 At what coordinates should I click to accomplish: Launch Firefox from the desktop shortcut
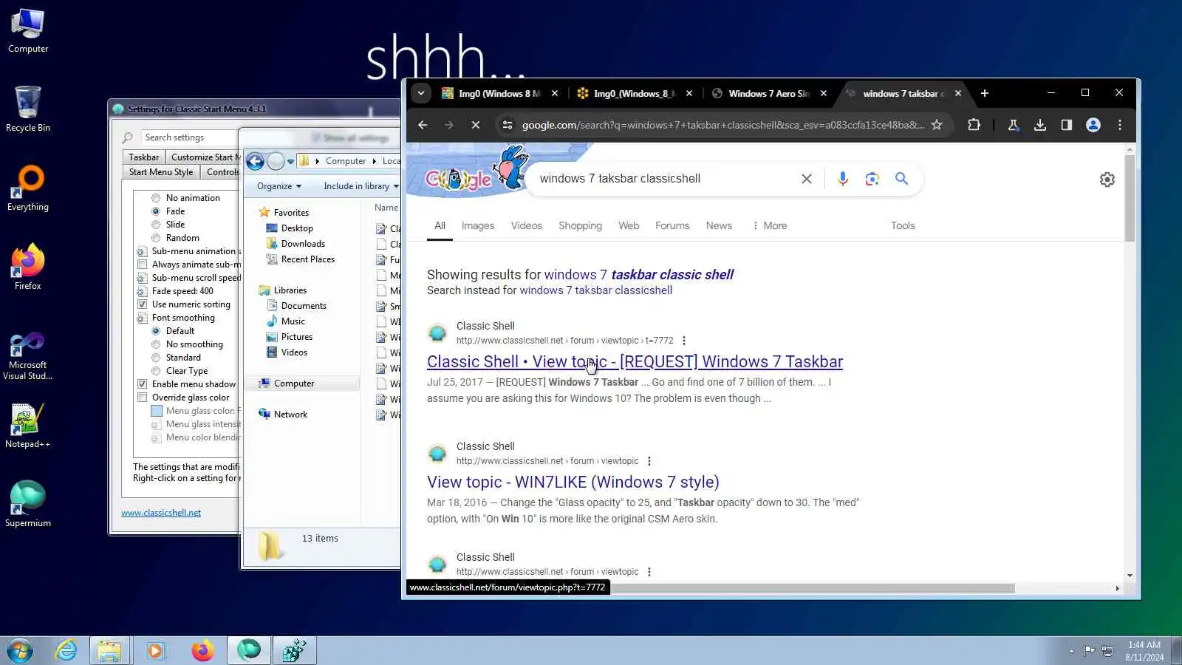coord(28,267)
